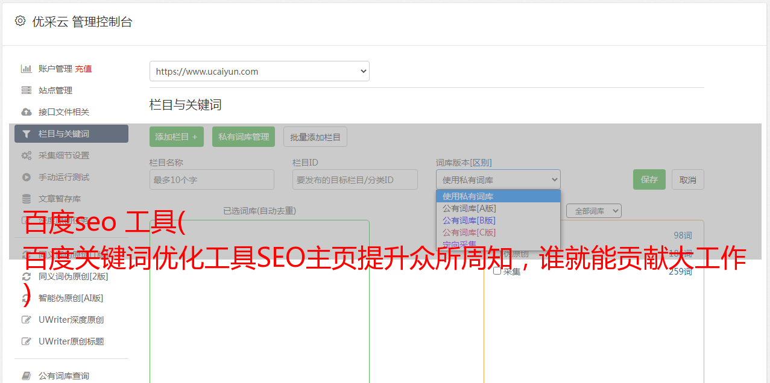The width and height of the screenshot is (770, 383).
Task: Select 公有词库[C版] in the dropdown list
Action: point(498,232)
